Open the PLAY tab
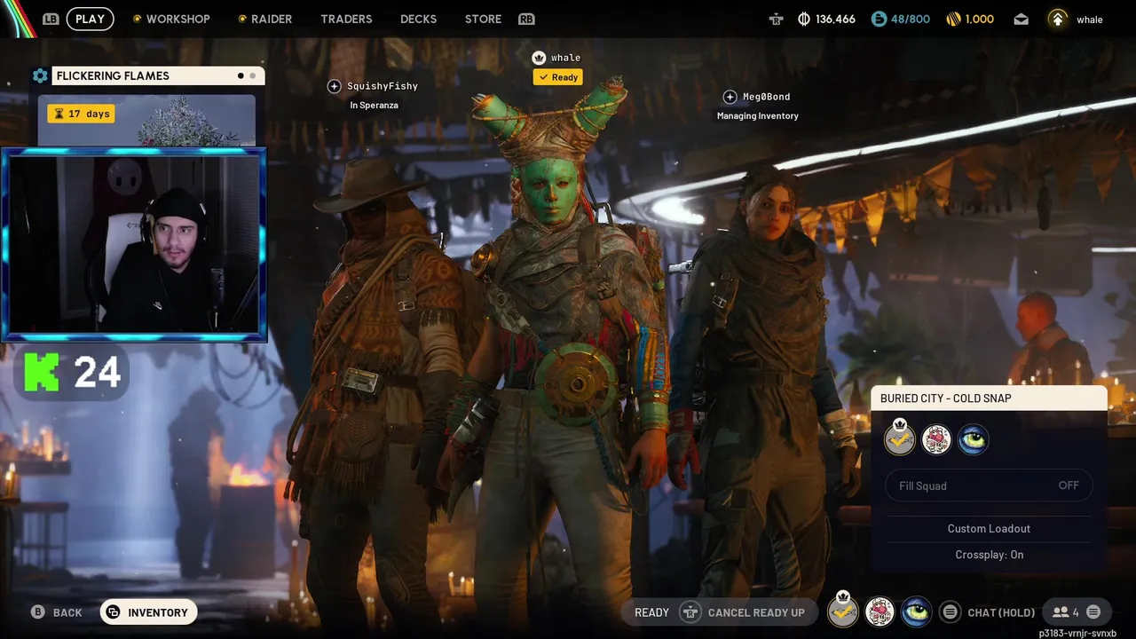 point(90,19)
